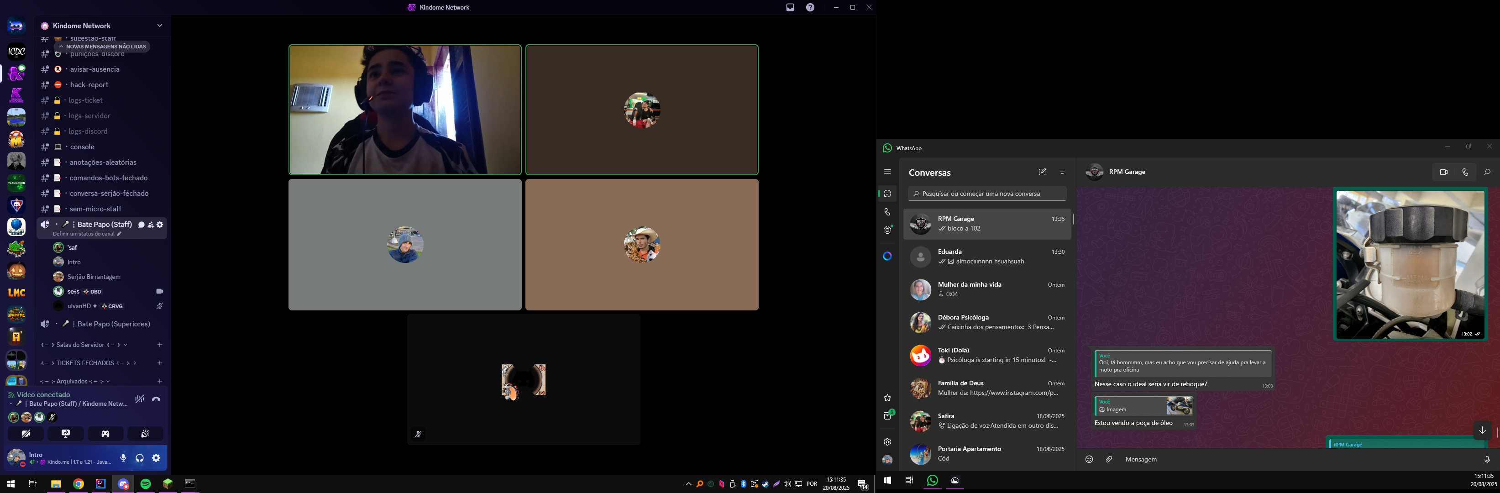Disconnect from voice call in Discord
This screenshot has height=493, width=1500.
pyautogui.click(x=156, y=399)
